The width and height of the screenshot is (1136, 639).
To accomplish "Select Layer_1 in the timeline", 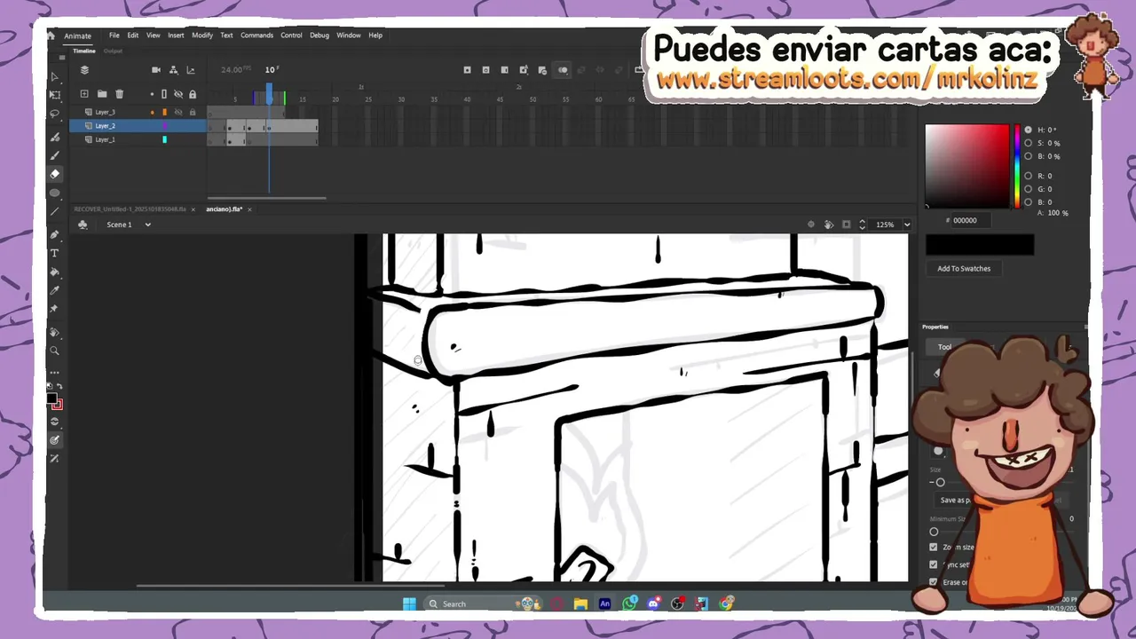I will click(x=105, y=139).
